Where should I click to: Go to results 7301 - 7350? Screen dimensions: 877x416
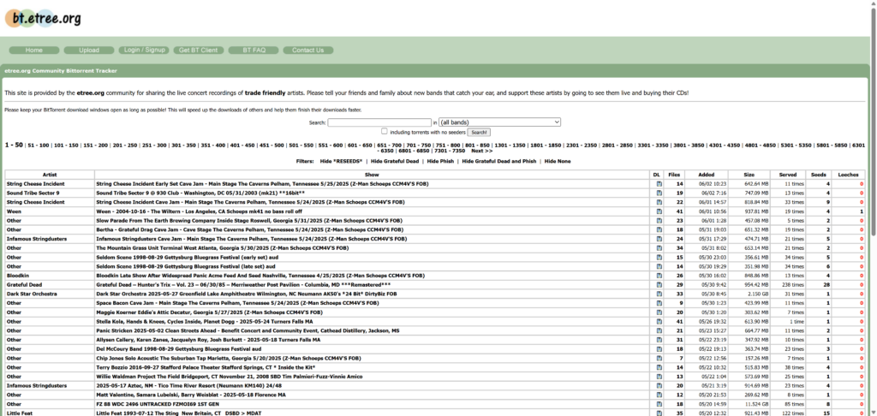pyautogui.click(x=450, y=151)
